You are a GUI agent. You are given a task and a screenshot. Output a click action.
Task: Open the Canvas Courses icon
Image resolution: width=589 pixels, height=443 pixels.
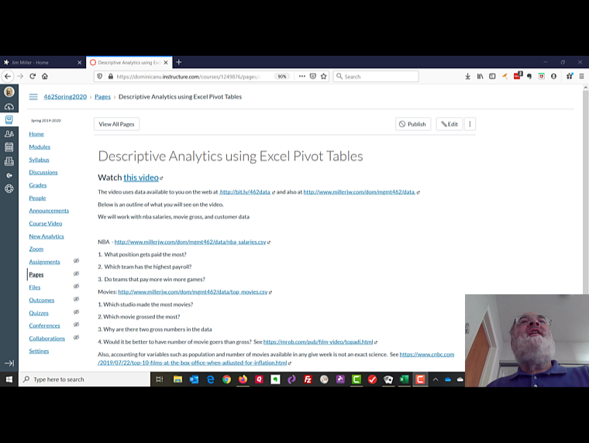[x=9, y=120]
